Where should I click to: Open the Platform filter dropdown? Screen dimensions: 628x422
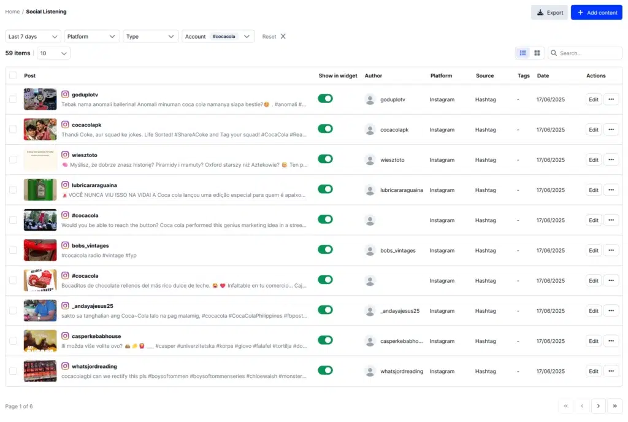coord(91,36)
